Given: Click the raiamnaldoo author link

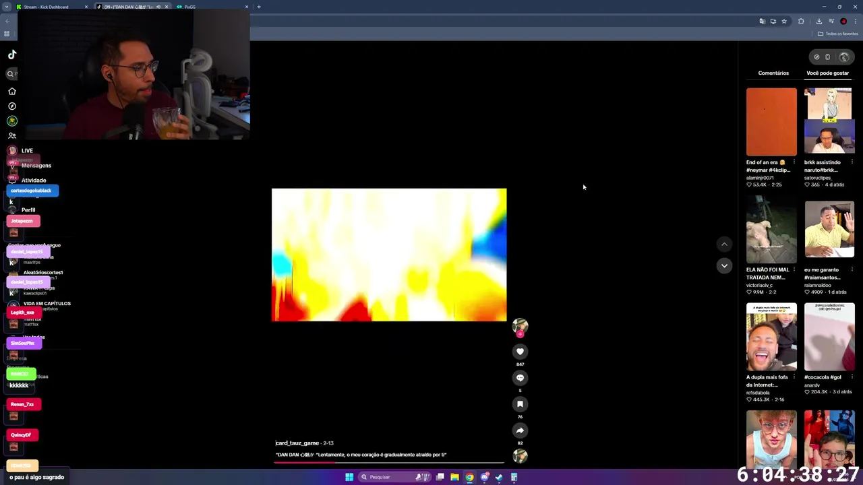Looking at the screenshot, I should [818, 285].
